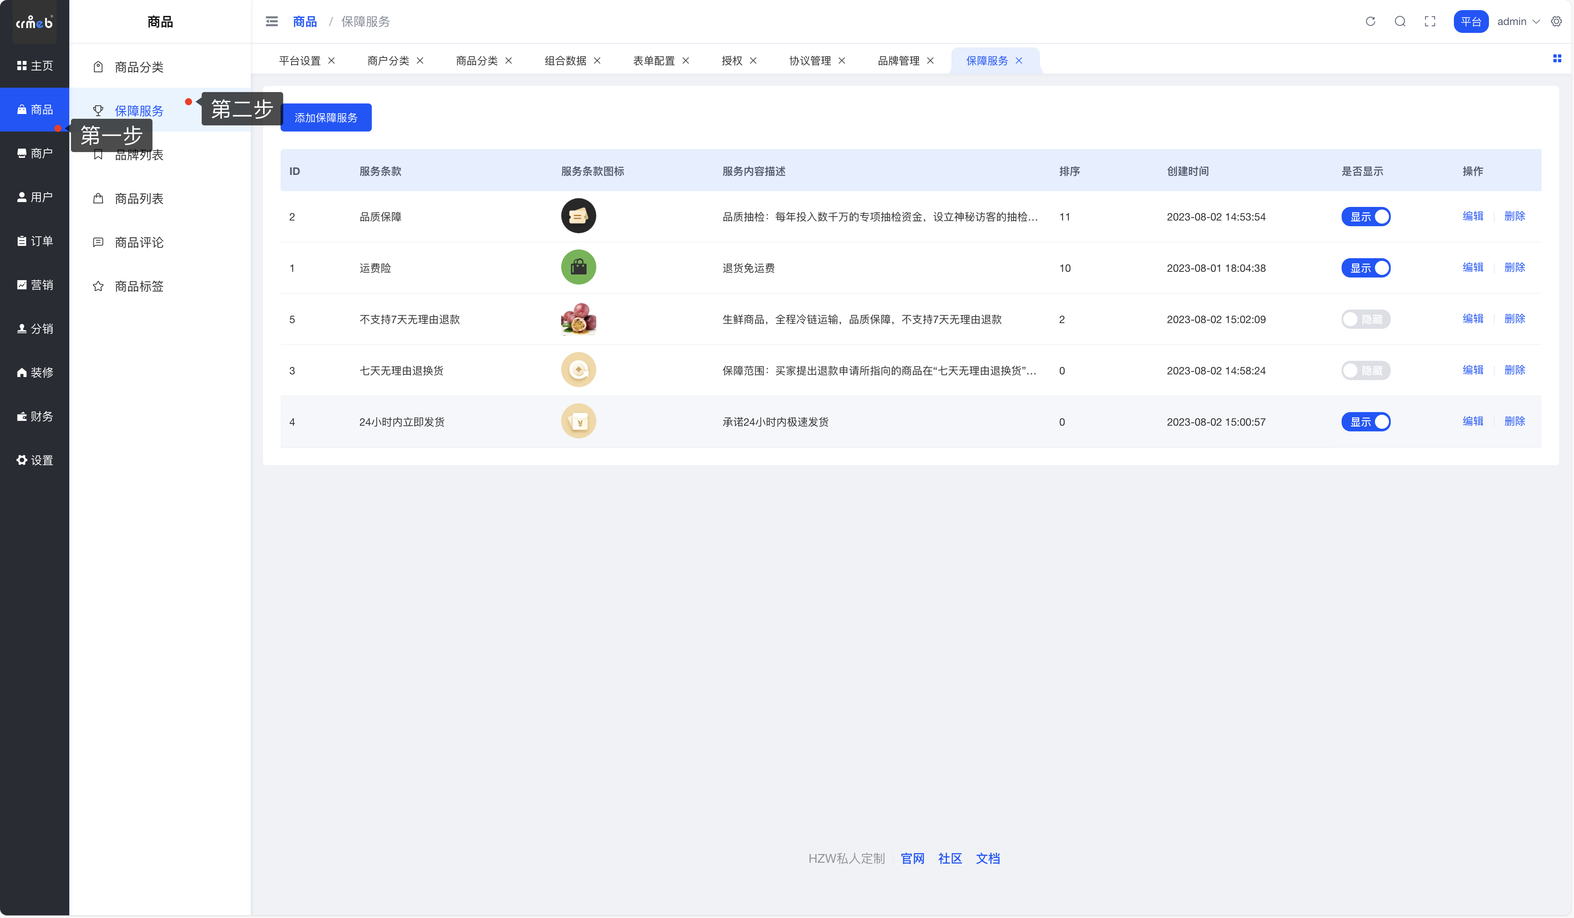Open the settings gear next to admin
This screenshot has height=918, width=1574.
tap(1556, 21)
